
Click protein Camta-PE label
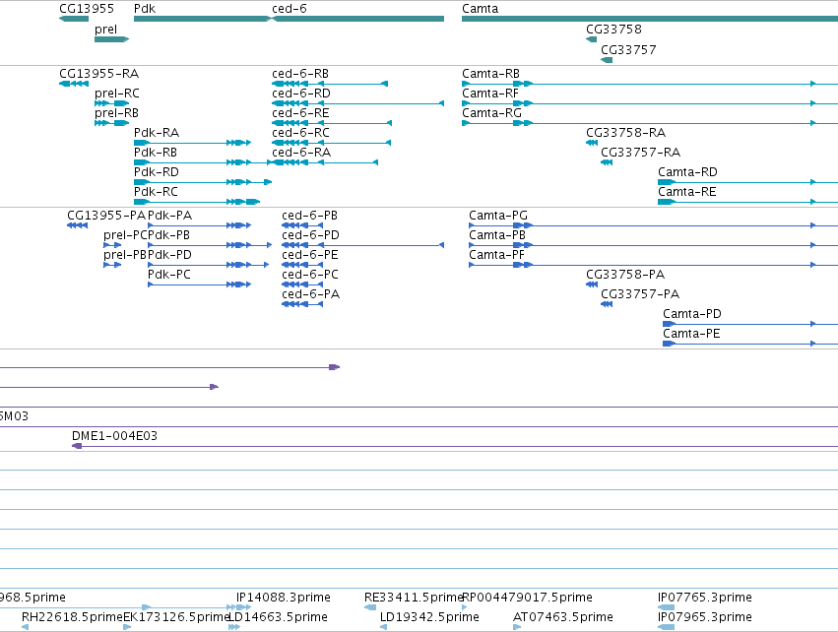click(691, 334)
